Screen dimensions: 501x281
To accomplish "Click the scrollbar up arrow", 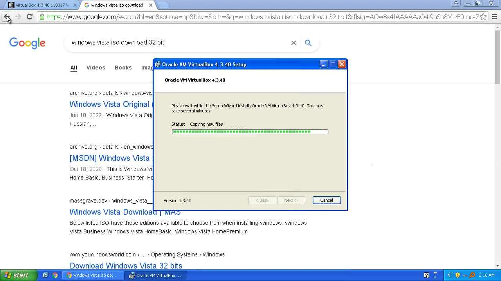I will pos(498,27).
